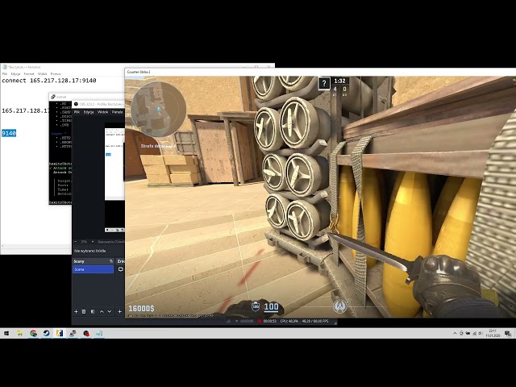Open the Plik menu in Notepad
This screenshot has height=387, width=516.
[x=5, y=73]
